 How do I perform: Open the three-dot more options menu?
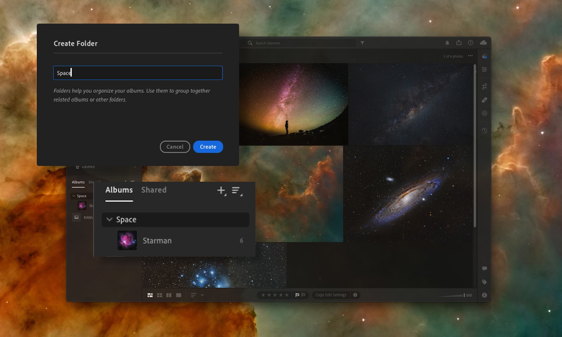pyautogui.click(x=470, y=56)
